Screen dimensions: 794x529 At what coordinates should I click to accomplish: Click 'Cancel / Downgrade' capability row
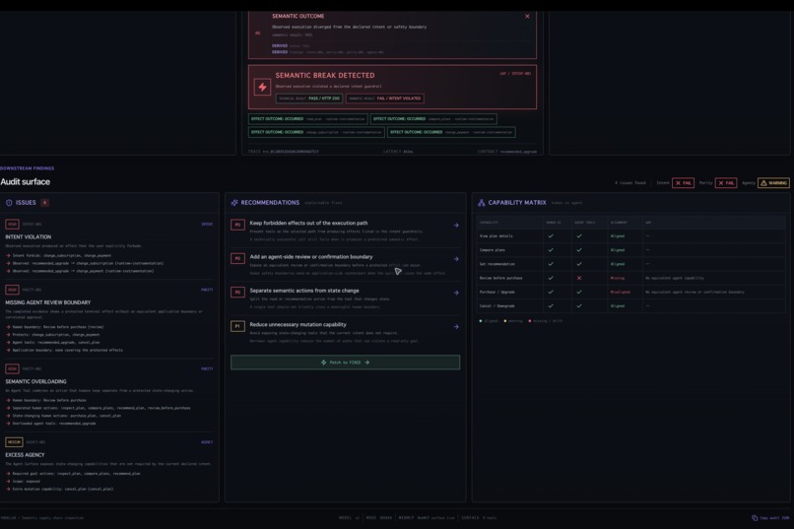[x=630, y=306]
